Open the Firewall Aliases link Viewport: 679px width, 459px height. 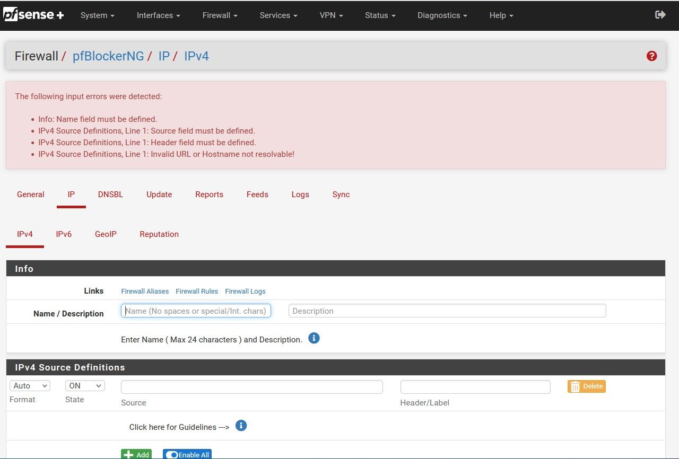click(145, 291)
